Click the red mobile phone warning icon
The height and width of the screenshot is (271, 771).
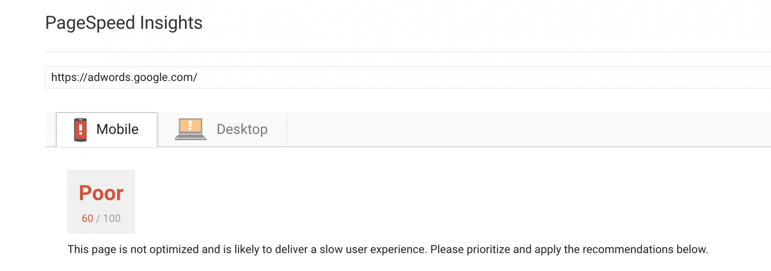(x=80, y=129)
